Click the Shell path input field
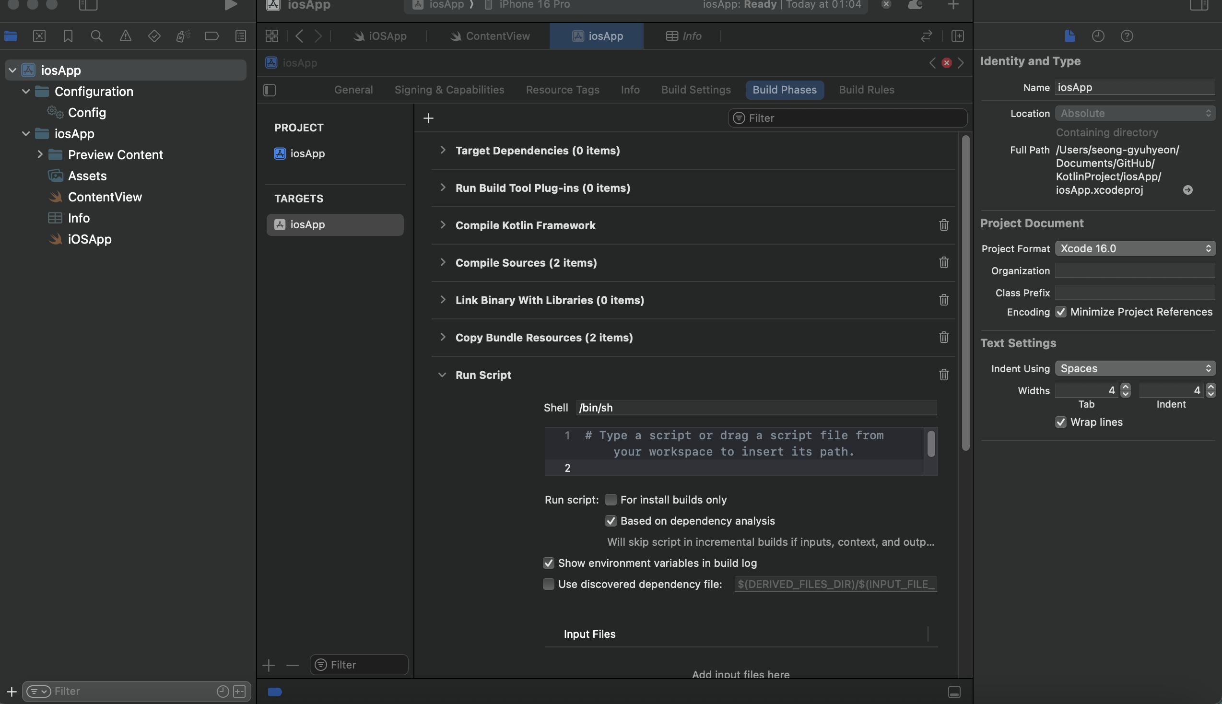This screenshot has height=704, width=1222. point(756,408)
